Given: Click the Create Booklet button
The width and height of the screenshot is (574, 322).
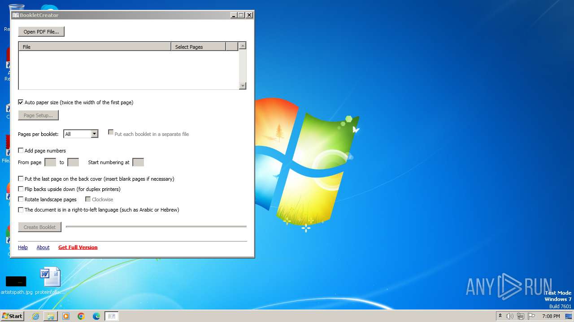Looking at the screenshot, I should [39, 227].
